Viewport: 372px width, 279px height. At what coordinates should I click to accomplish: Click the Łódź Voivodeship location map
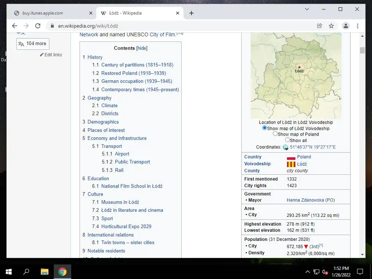(296, 76)
